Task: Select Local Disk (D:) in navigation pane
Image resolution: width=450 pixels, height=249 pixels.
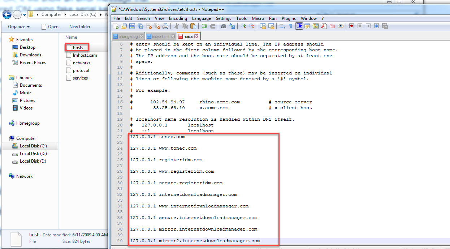Action: tap(30, 154)
